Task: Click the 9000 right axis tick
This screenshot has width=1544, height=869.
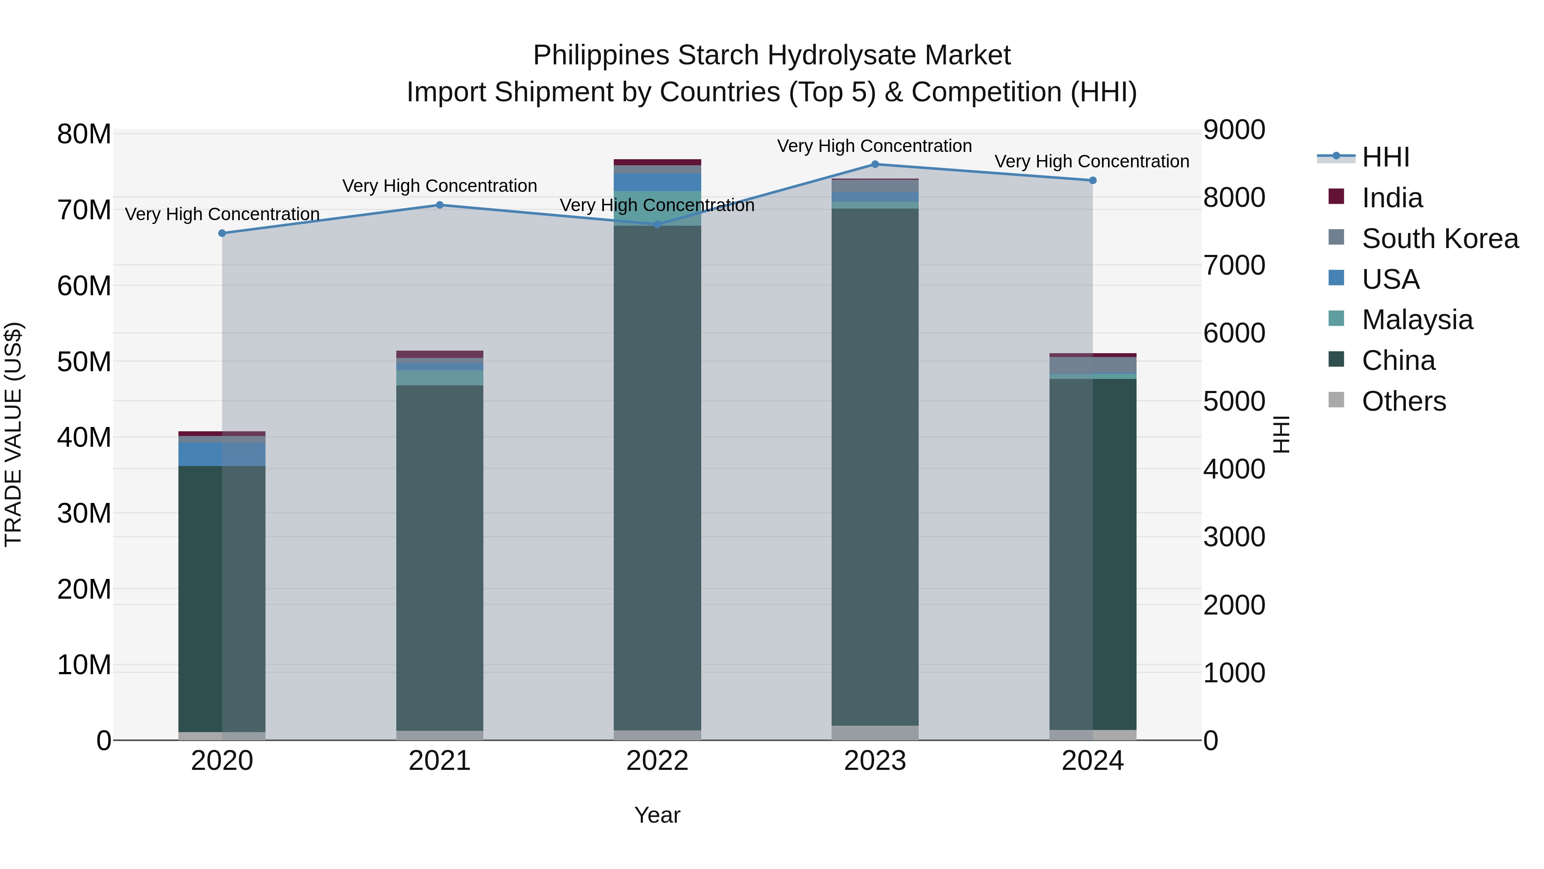Action: (x=1234, y=130)
